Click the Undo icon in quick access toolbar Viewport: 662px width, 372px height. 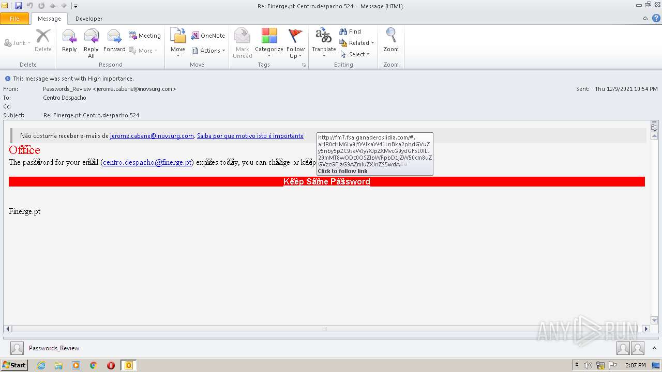click(30, 6)
